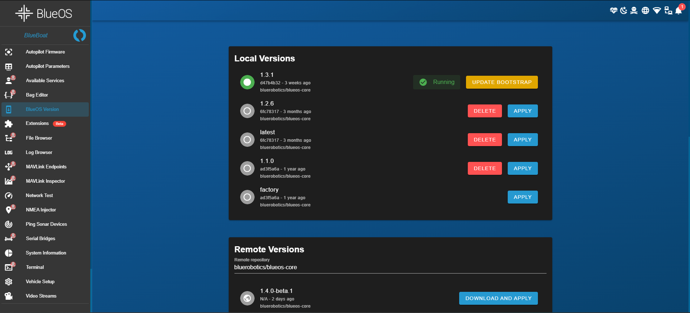Open the system health heartbeat icon
The image size is (690, 313).
point(613,10)
